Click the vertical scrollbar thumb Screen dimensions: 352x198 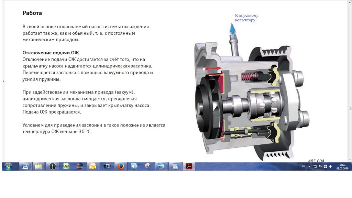tap(350, 108)
